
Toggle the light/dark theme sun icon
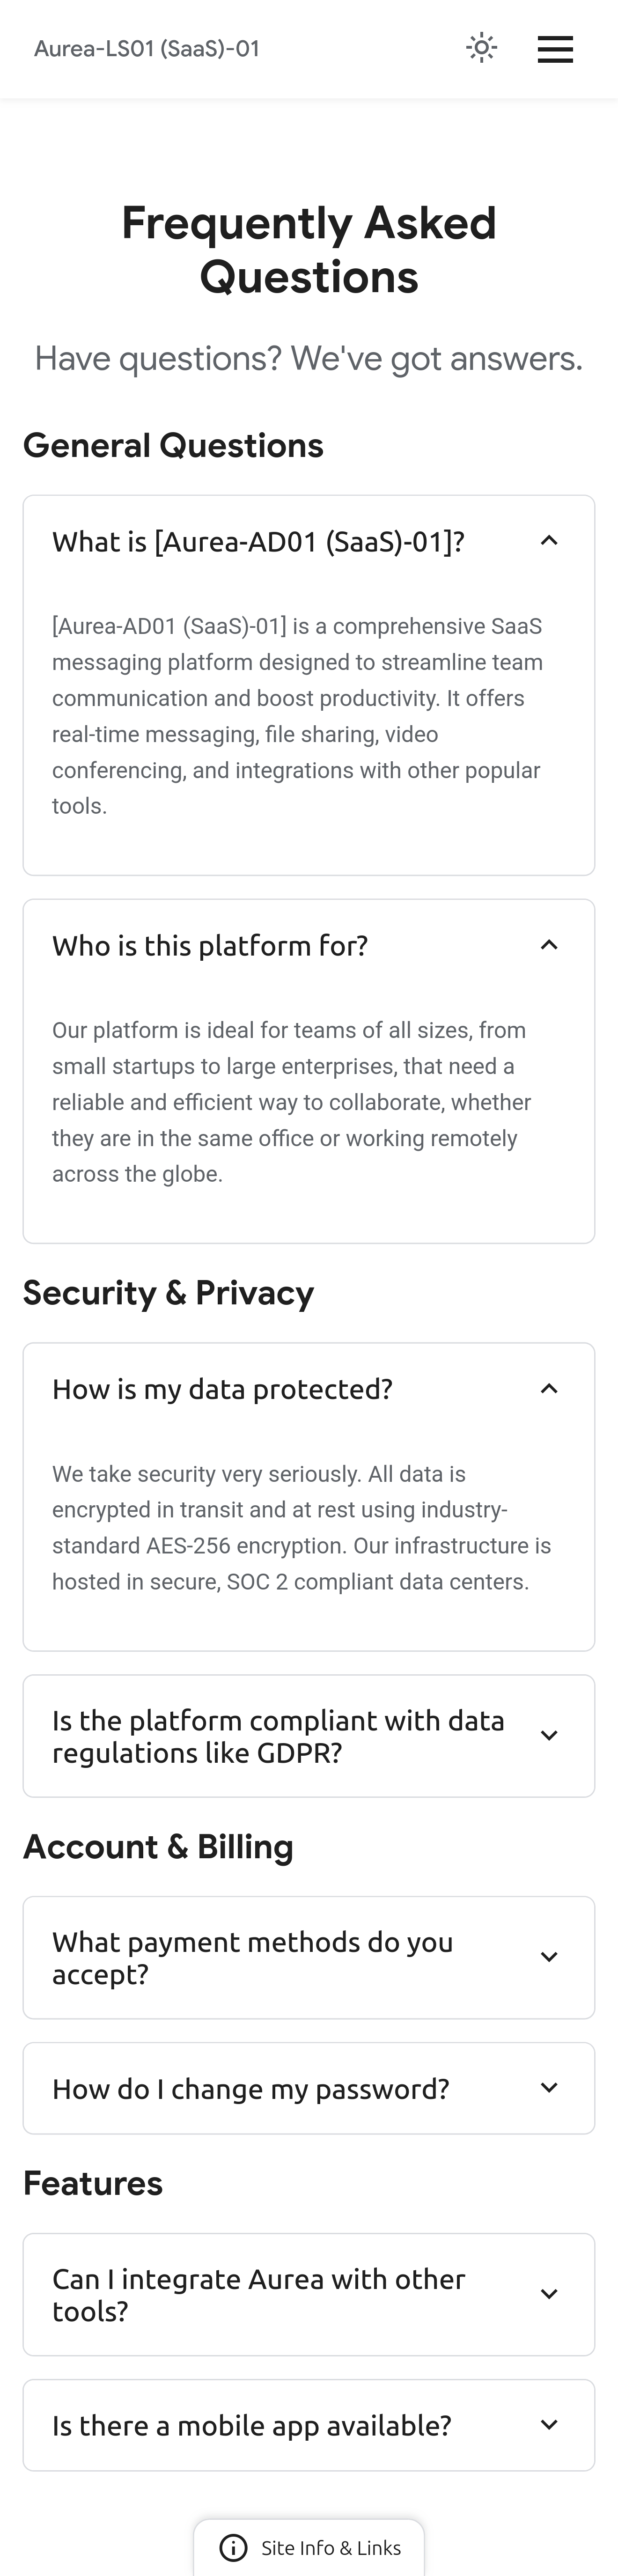(x=481, y=48)
